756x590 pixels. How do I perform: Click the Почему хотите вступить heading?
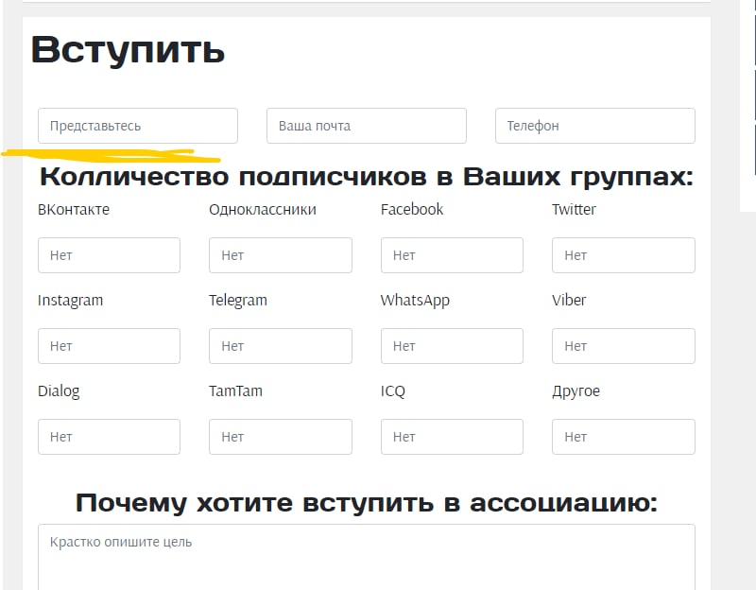(367, 503)
